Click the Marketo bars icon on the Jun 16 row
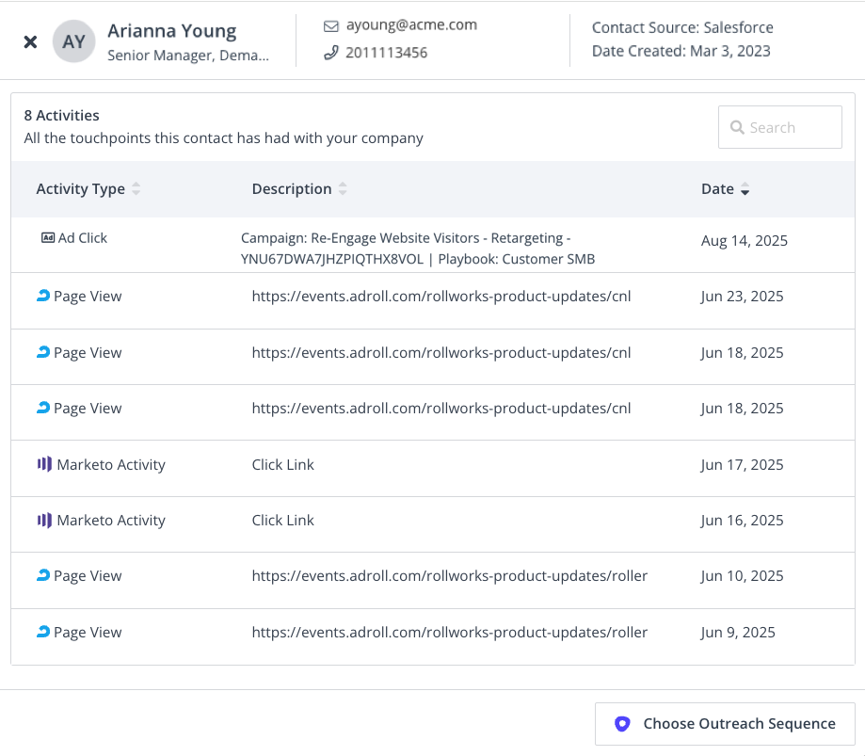Viewport: 865px width, 756px height. point(44,520)
